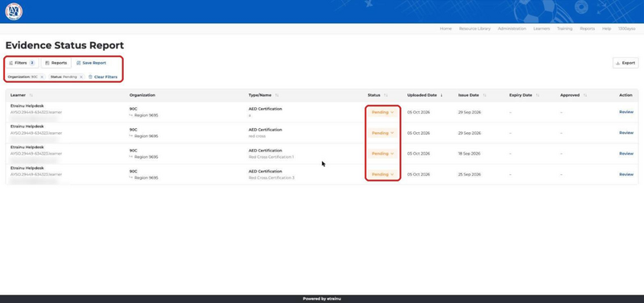Screen dimensions: 644x303
Task: Click the Evidence Status Report heading
Action: pos(64,45)
